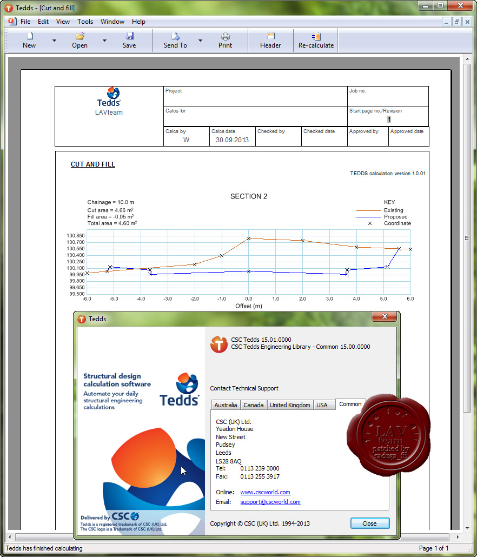The width and height of the screenshot is (477, 557).
Task: Select the Common support tab
Action: 350,405
